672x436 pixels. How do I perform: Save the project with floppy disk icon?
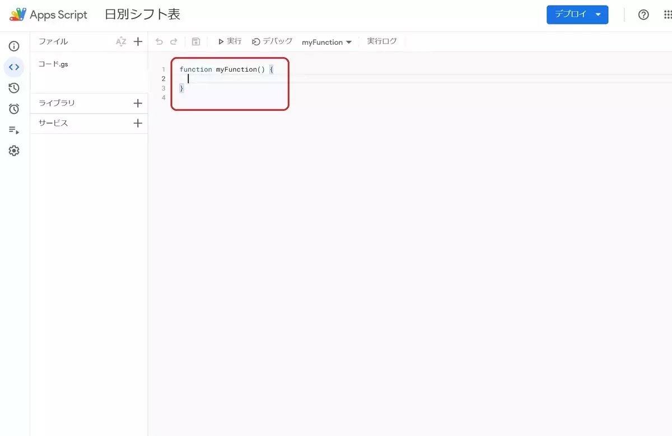(x=195, y=41)
